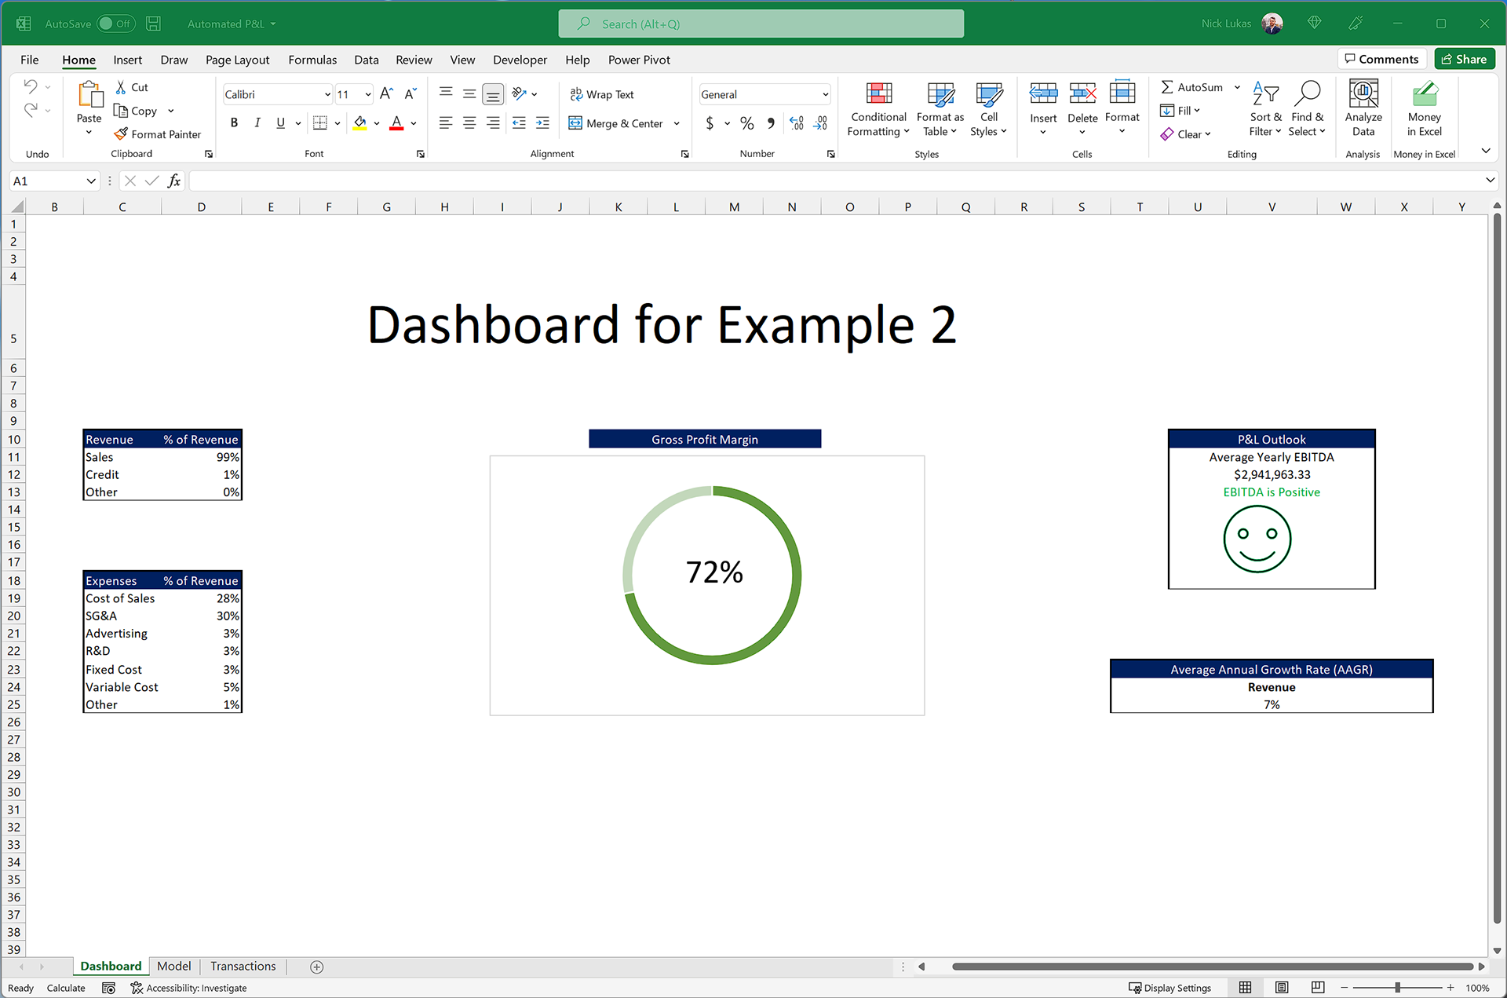
Task: Click the Insert Function fx icon
Action: point(174,181)
